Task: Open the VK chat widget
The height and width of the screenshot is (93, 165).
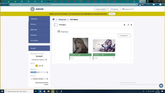Action: pyautogui.click(x=161, y=86)
